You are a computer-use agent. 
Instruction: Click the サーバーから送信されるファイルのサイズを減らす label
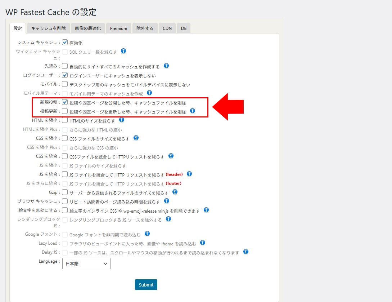(x=119, y=193)
